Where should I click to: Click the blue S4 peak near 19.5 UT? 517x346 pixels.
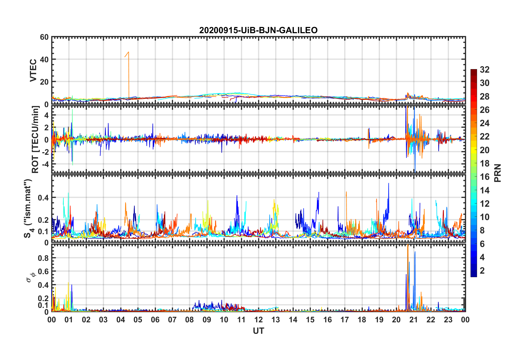point(388,199)
